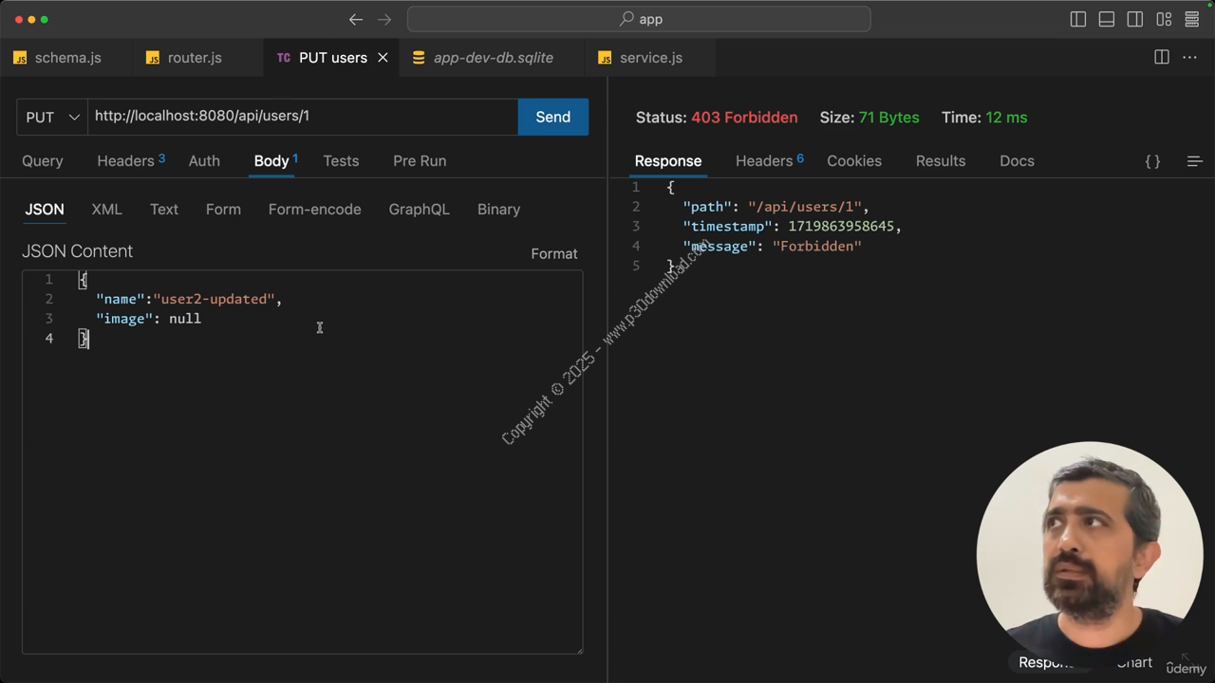Select GraphQL body type

(x=419, y=210)
